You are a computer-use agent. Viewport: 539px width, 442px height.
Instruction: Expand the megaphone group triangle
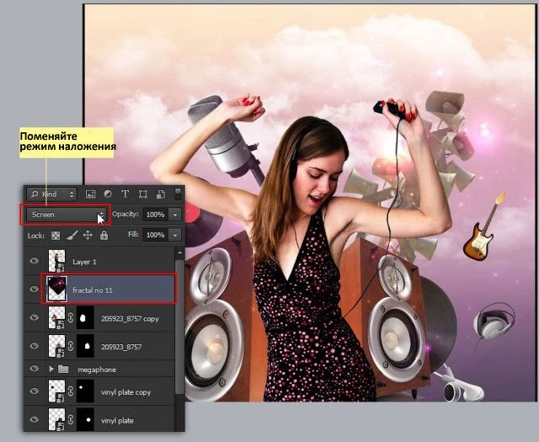tap(51, 369)
